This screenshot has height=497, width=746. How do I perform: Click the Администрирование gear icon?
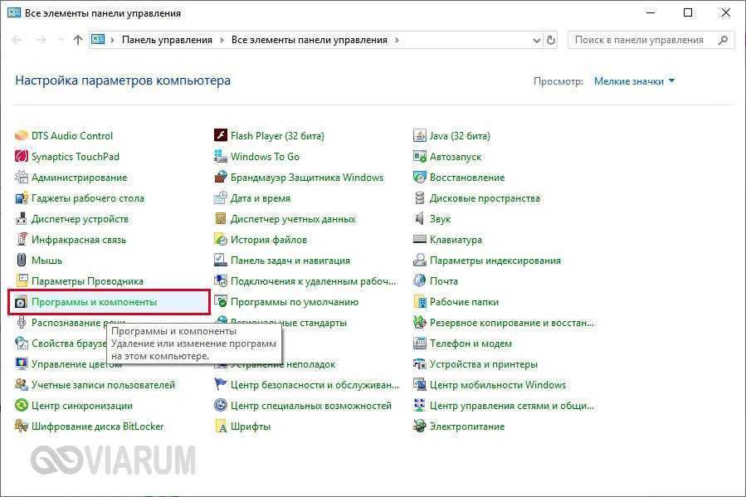pyautogui.click(x=22, y=178)
